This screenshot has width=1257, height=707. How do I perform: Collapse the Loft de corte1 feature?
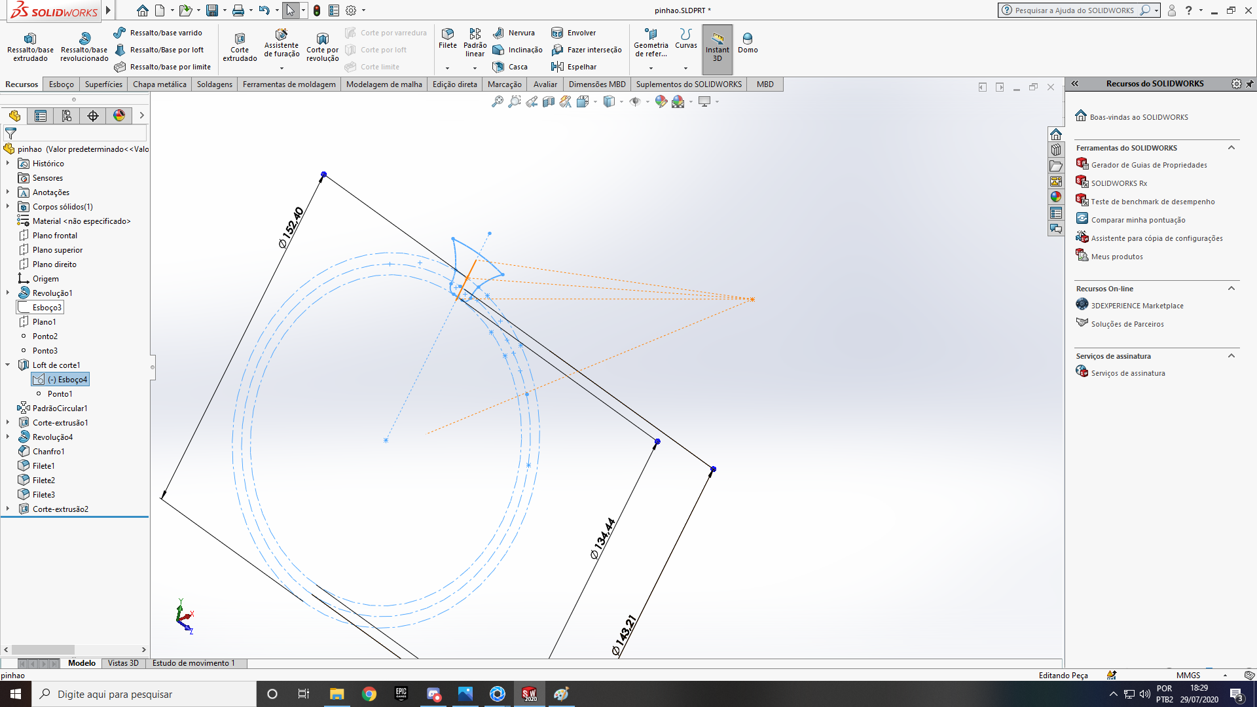click(x=8, y=365)
